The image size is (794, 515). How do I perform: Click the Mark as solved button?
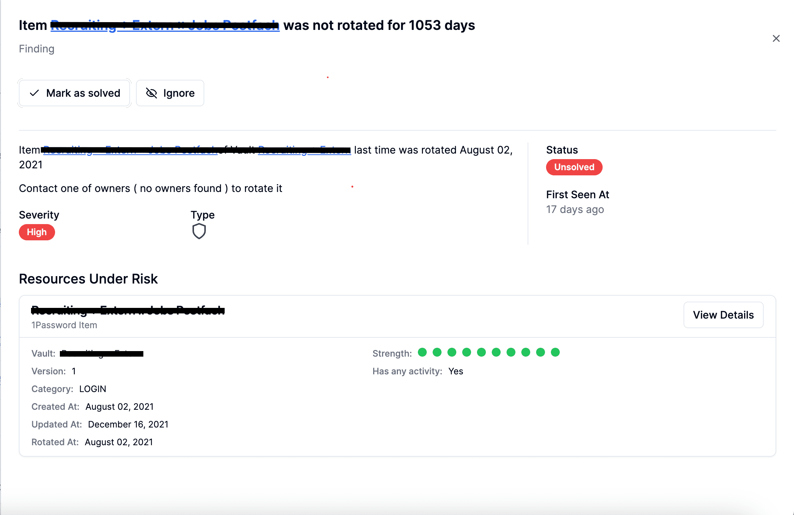[75, 93]
